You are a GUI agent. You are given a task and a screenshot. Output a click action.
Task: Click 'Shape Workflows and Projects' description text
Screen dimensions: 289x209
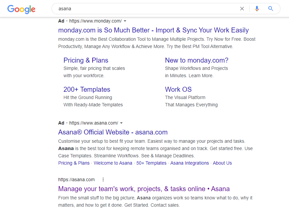click(x=196, y=68)
